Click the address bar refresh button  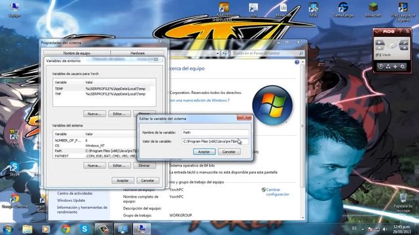click(x=225, y=54)
